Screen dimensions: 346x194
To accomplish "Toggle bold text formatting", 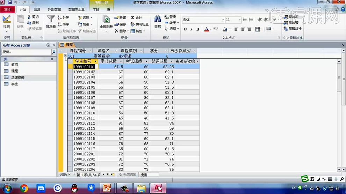I will pyautogui.click(x=185, y=29).
